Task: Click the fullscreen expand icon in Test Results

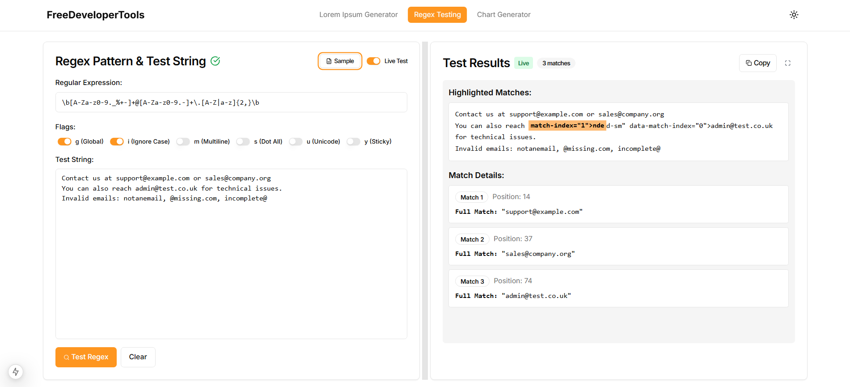Action: point(787,63)
